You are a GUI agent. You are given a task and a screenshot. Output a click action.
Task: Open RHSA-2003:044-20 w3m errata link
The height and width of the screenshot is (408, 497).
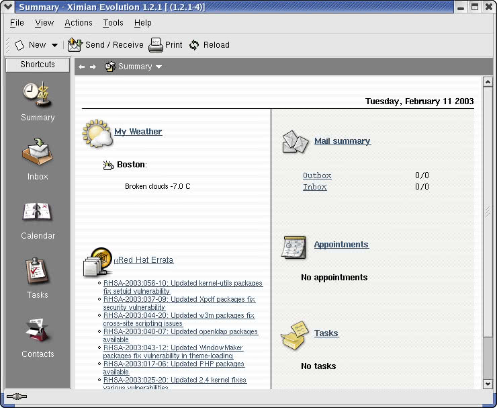179,319
